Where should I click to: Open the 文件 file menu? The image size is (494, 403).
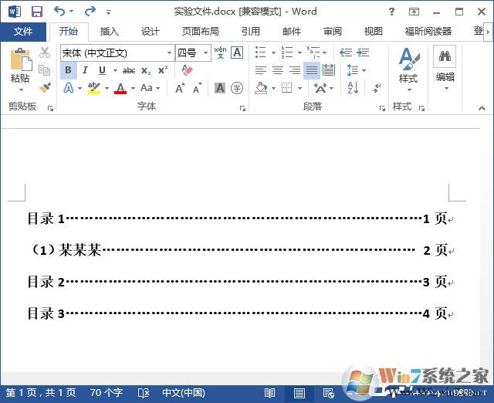click(23, 32)
